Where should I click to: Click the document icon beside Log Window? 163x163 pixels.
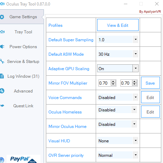[x=2, y=76]
